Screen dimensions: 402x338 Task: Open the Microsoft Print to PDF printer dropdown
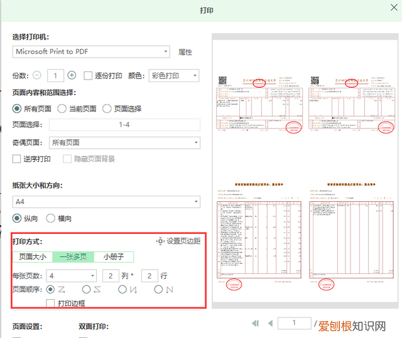click(91, 51)
